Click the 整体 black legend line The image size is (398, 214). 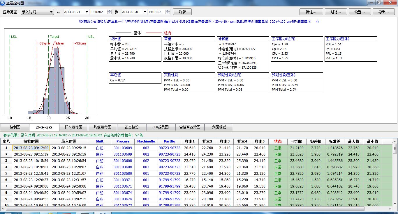[124, 33]
